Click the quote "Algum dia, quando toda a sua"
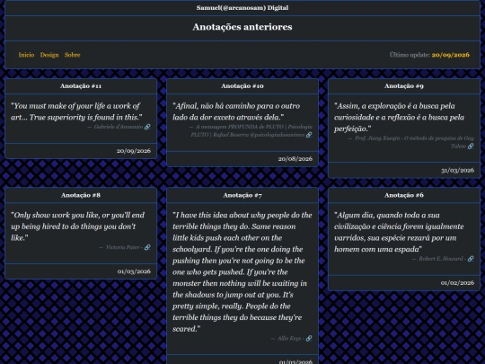485x364 pixels. 399,232
